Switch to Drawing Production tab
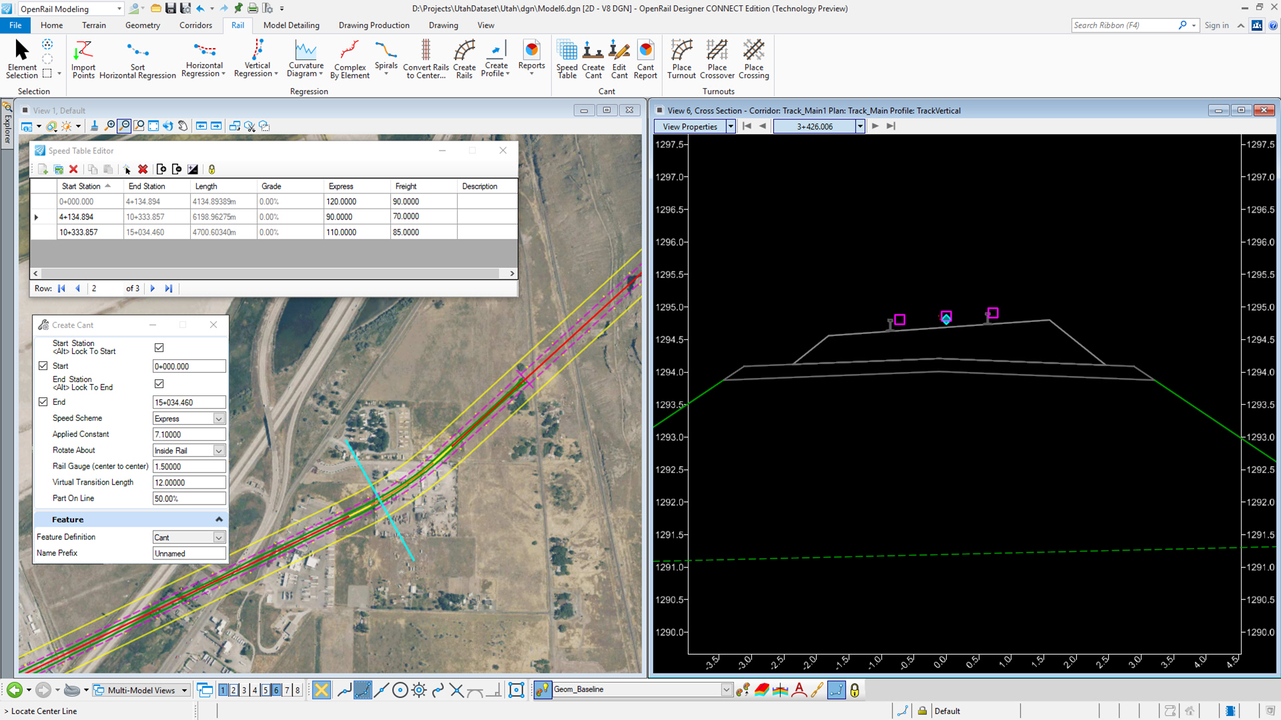The image size is (1281, 720). 374,25
